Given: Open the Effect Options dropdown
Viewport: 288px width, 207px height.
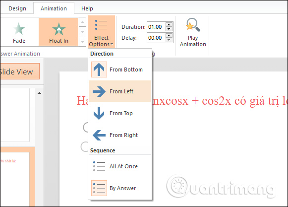Looking at the screenshot, I should coord(102,32).
